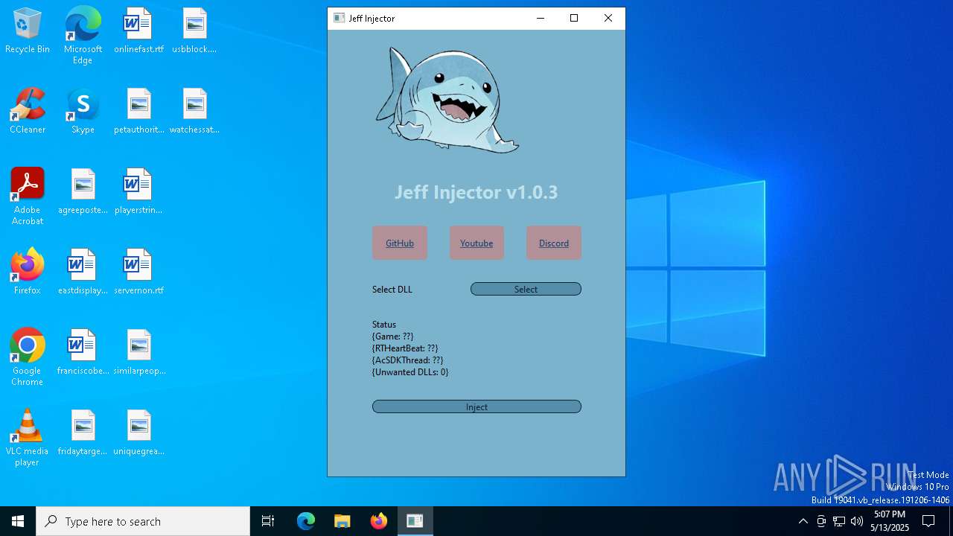Select the Microsoft Edge desktop icon
Image resolution: width=953 pixels, height=536 pixels.
pos(83,35)
